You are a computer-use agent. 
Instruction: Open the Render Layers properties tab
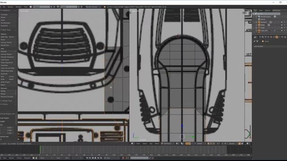(263, 37)
